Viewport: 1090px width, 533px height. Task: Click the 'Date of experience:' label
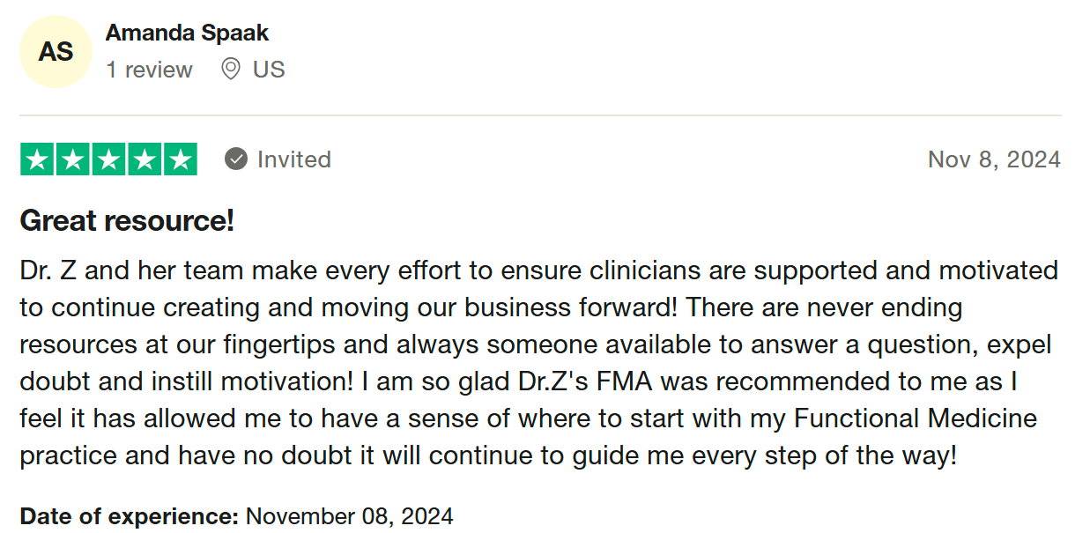click(130, 515)
